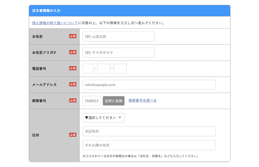Click the メールアドレス label text
The width and height of the screenshot is (259, 167).
pos(44,85)
